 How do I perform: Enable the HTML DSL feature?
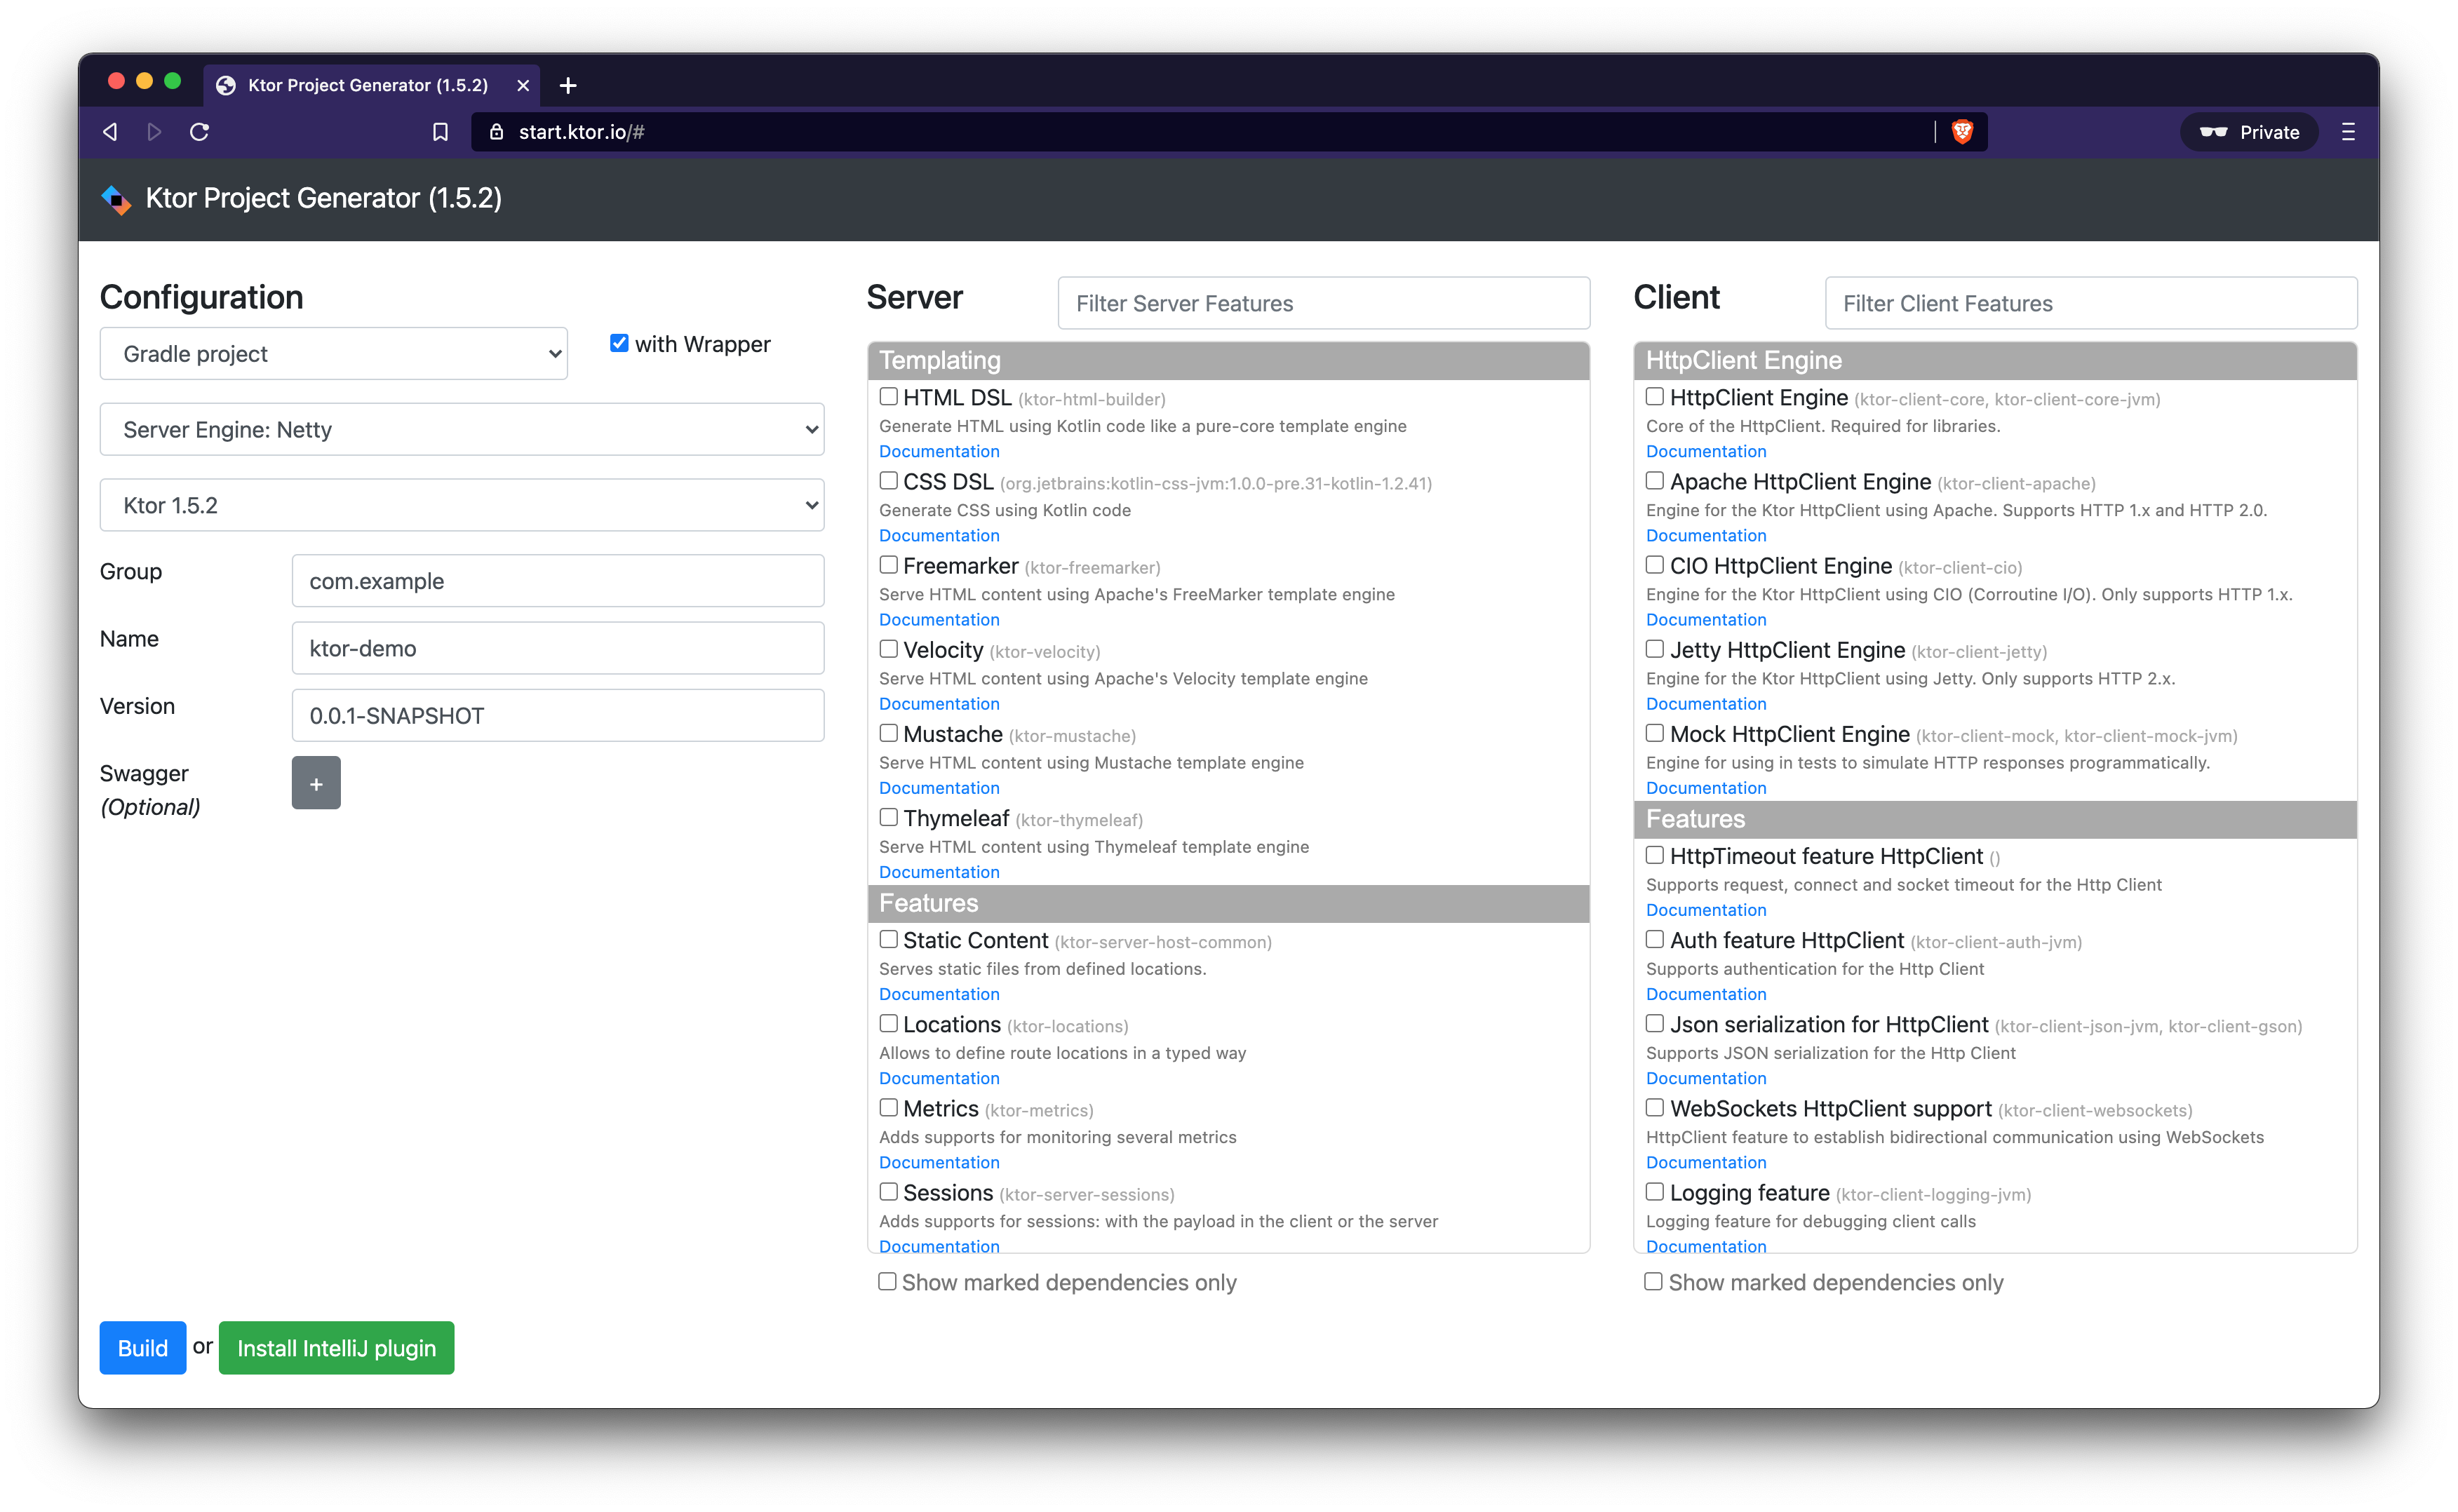click(x=888, y=396)
